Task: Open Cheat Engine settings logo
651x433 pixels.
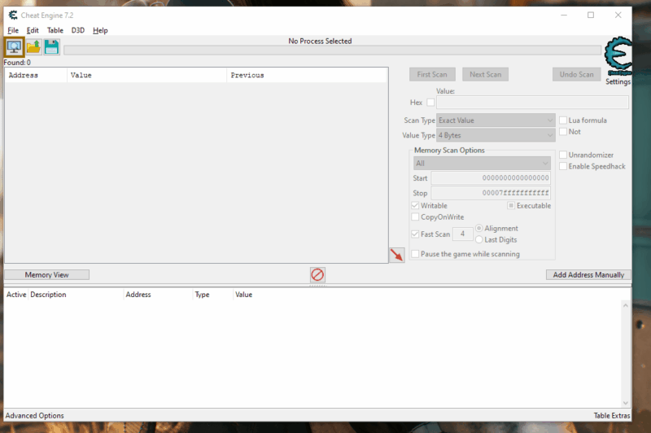Action: 618,55
